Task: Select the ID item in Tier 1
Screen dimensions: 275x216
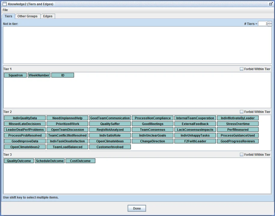Action: click(x=63, y=75)
